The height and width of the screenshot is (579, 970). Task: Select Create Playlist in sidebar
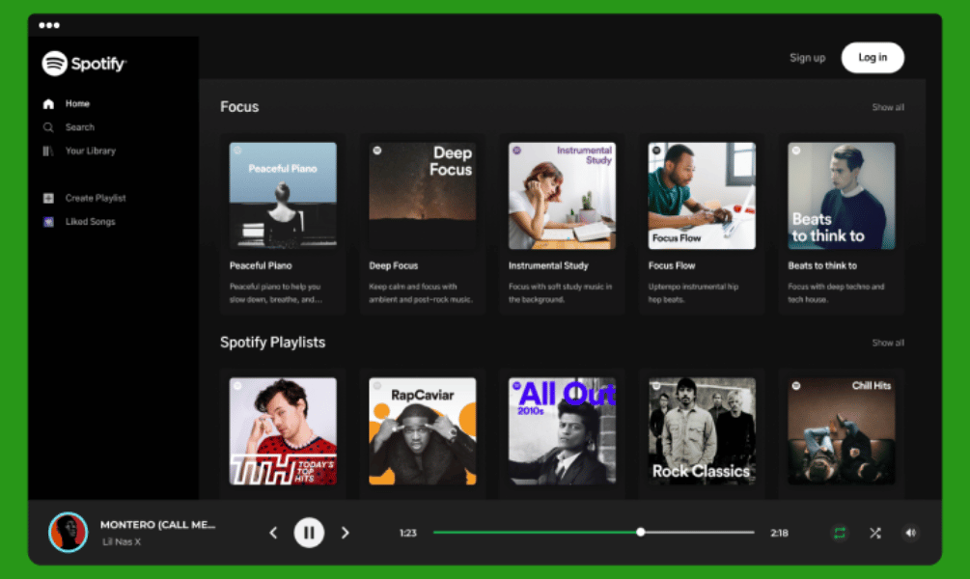[x=96, y=198]
